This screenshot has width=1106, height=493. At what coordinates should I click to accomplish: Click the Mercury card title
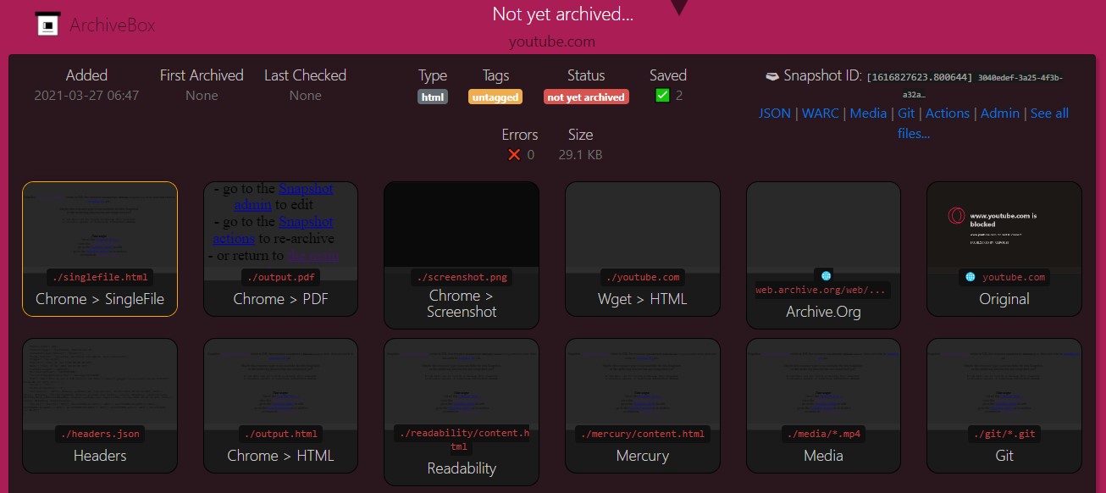(643, 456)
